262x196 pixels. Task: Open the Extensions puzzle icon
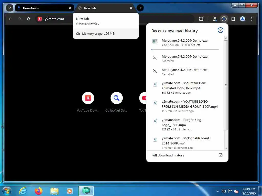(201, 19)
